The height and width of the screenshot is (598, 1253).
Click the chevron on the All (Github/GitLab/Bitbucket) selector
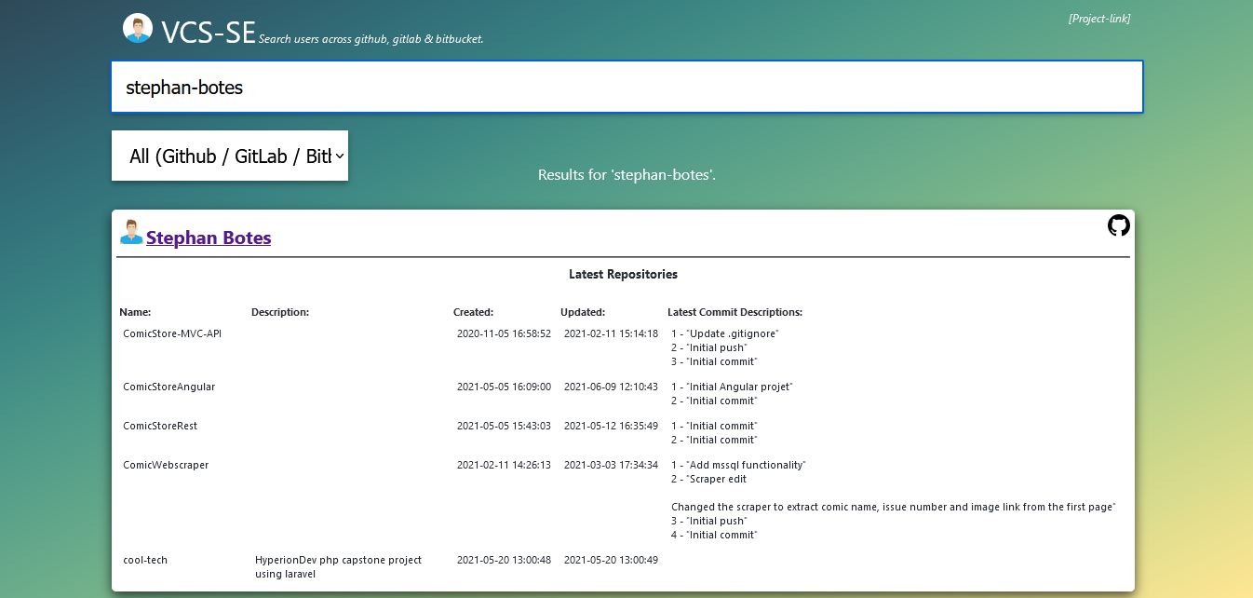tap(338, 156)
